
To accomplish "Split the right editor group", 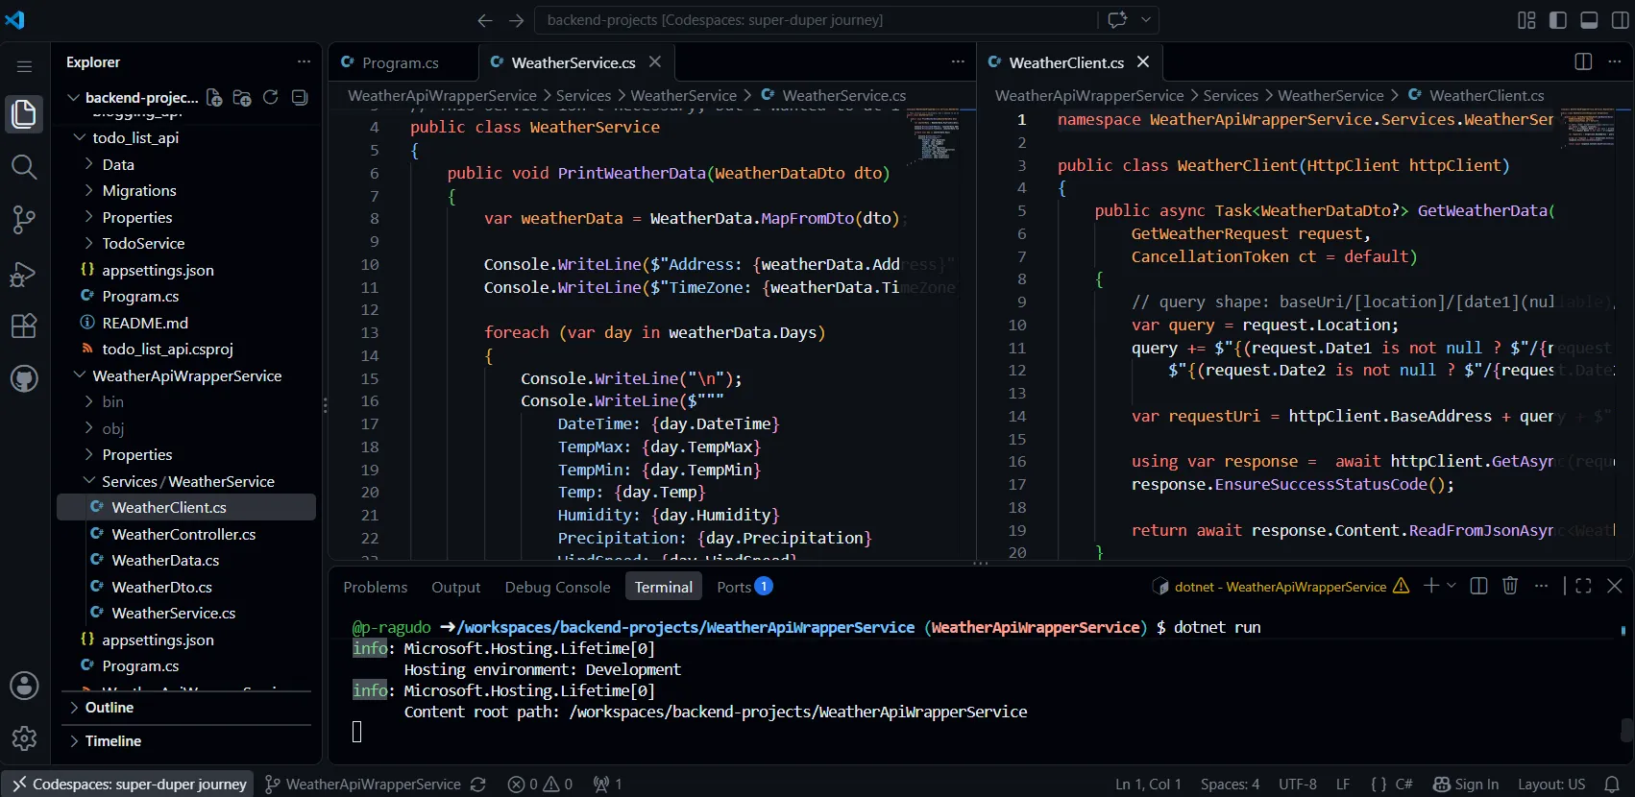I will point(1583,61).
